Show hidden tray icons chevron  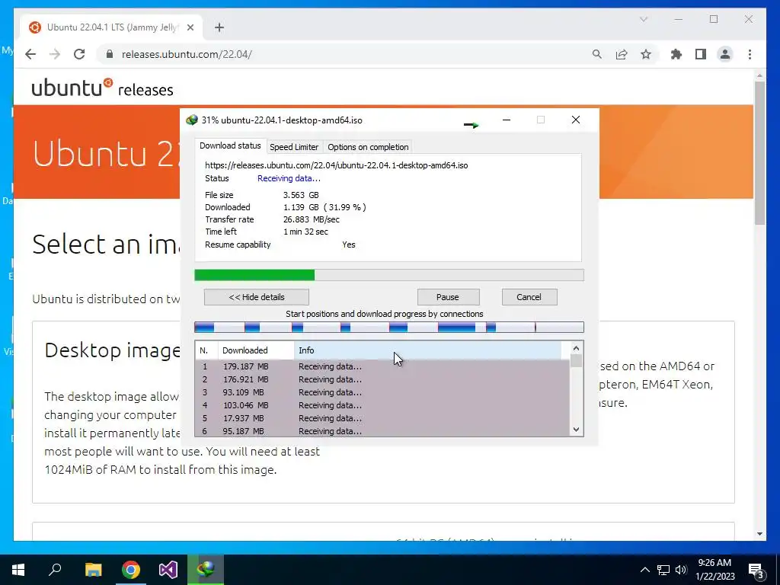tap(644, 570)
